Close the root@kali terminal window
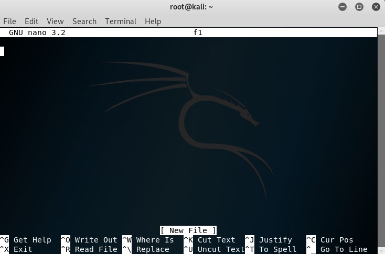 (376, 7)
